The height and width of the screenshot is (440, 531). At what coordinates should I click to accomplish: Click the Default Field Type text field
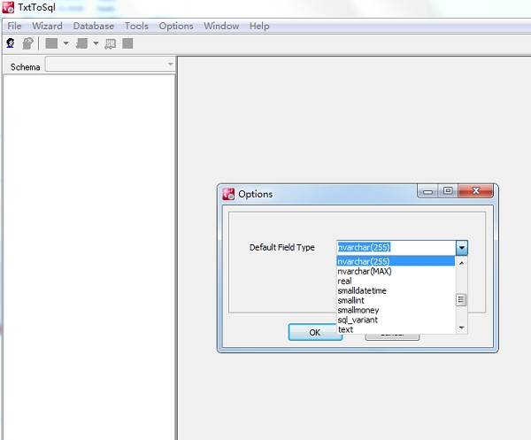pyautogui.click(x=396, y=248)
